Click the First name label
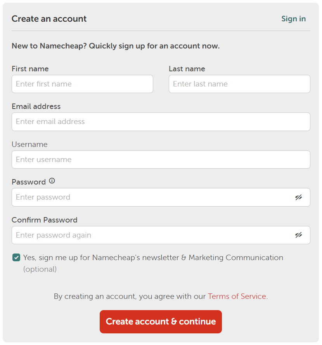Screen dimensions: 322x345 coord(30,69)
